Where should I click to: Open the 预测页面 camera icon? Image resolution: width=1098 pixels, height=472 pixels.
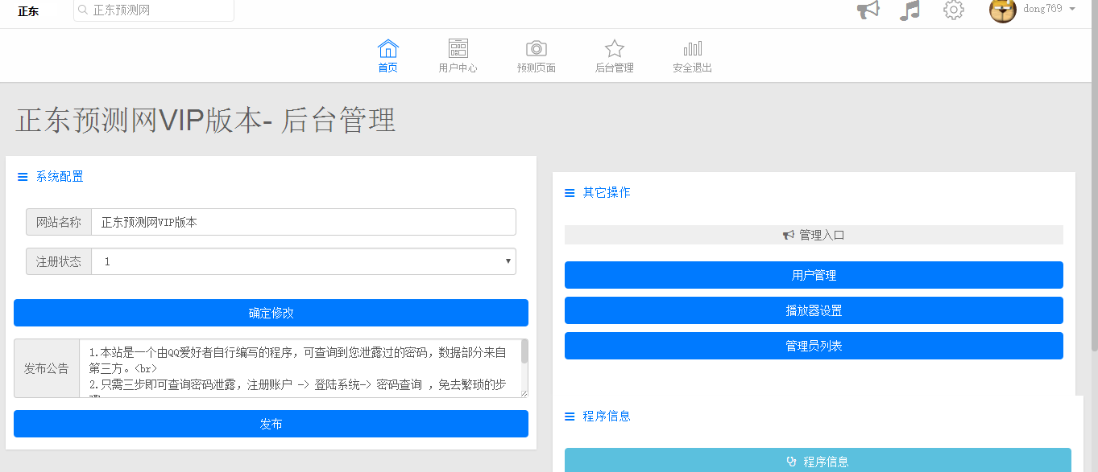pos(537,48)
